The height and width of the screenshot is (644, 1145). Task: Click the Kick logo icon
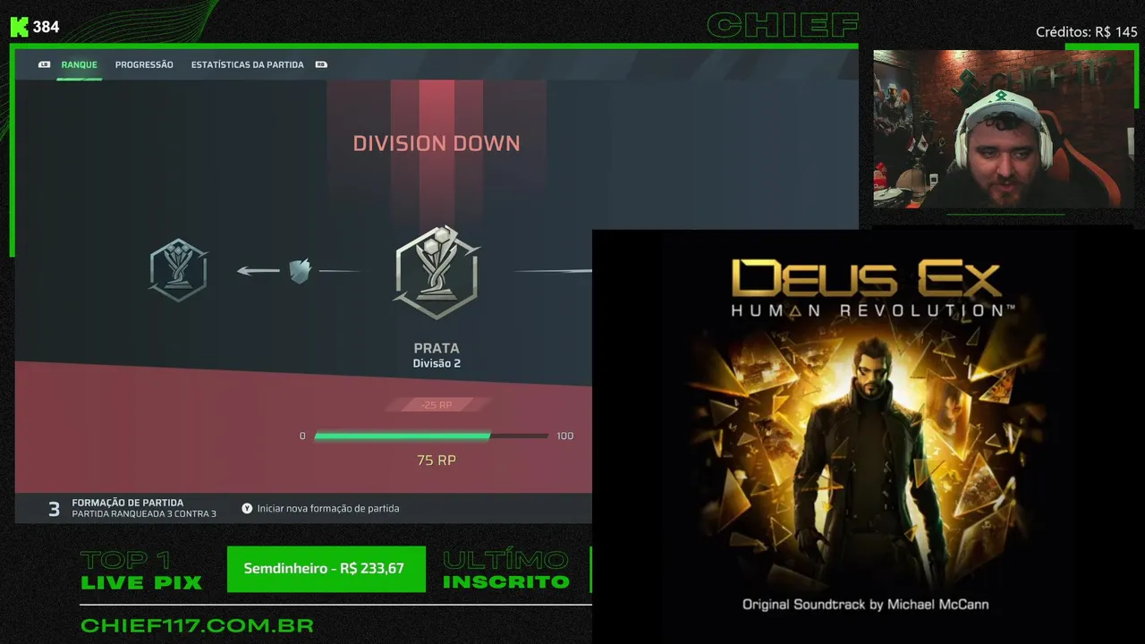(x=19, y=27)
